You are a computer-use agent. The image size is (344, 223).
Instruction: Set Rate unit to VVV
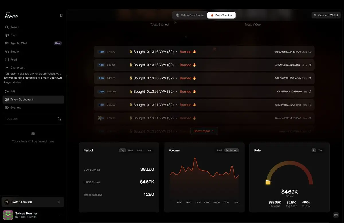pyautogui.click(x=320, y=150)
